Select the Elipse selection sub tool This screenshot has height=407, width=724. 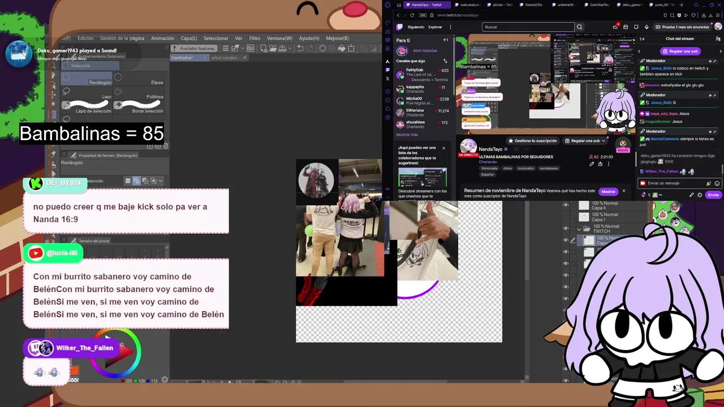tap(139, 79)
